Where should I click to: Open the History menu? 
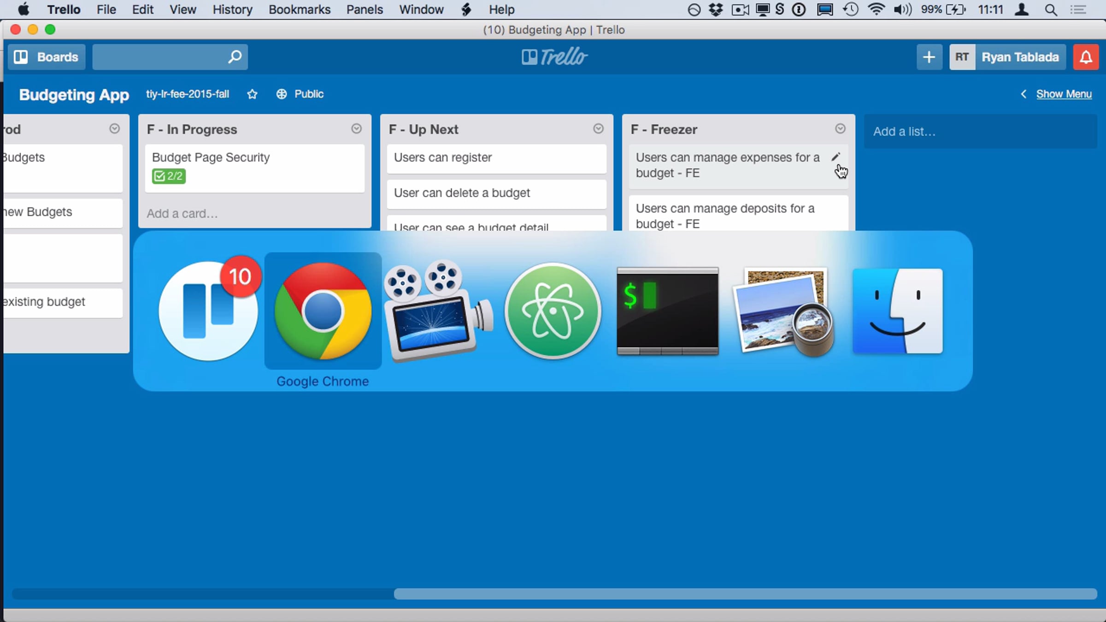tap(232, 9)
